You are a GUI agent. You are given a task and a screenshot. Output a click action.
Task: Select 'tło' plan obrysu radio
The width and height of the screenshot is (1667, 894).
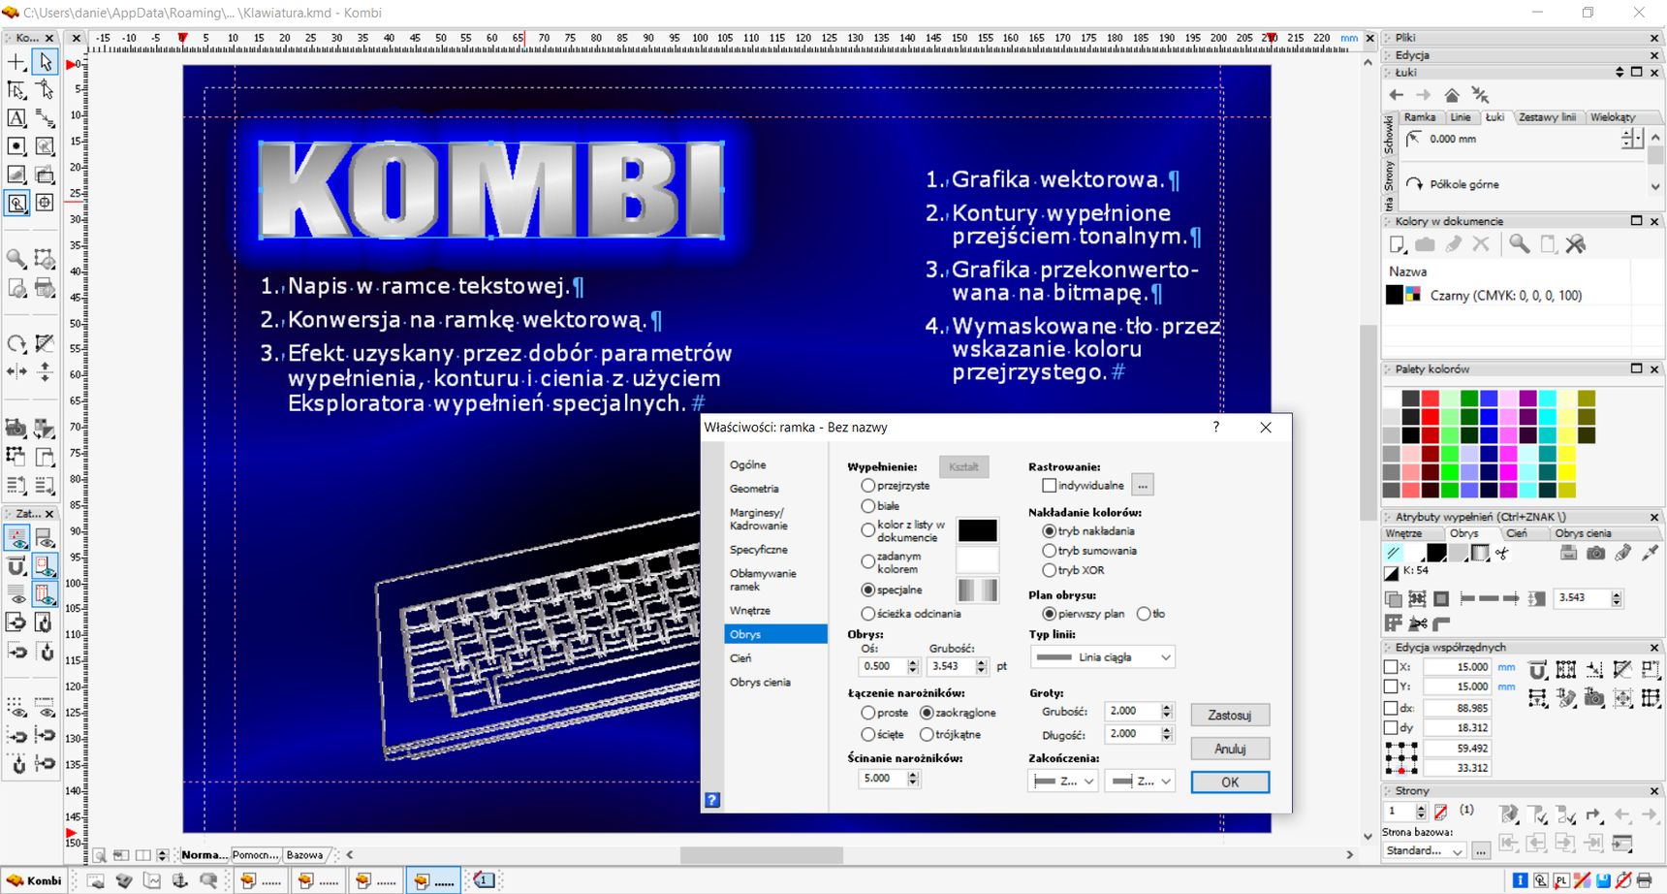coord(1144,614)
